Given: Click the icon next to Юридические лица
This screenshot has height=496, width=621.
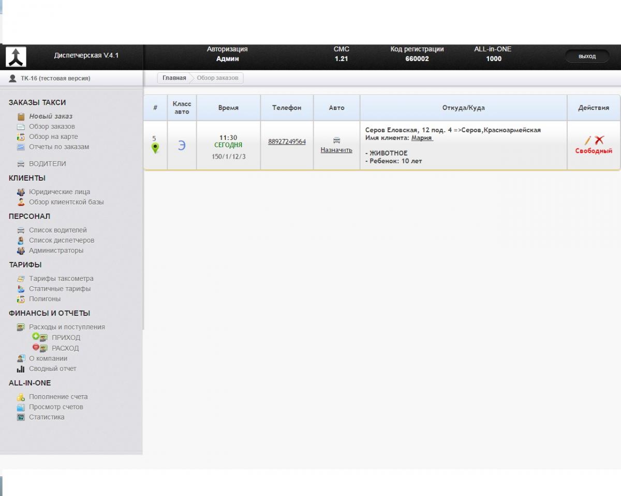Looking at the screenshot, I should (21, 192).
